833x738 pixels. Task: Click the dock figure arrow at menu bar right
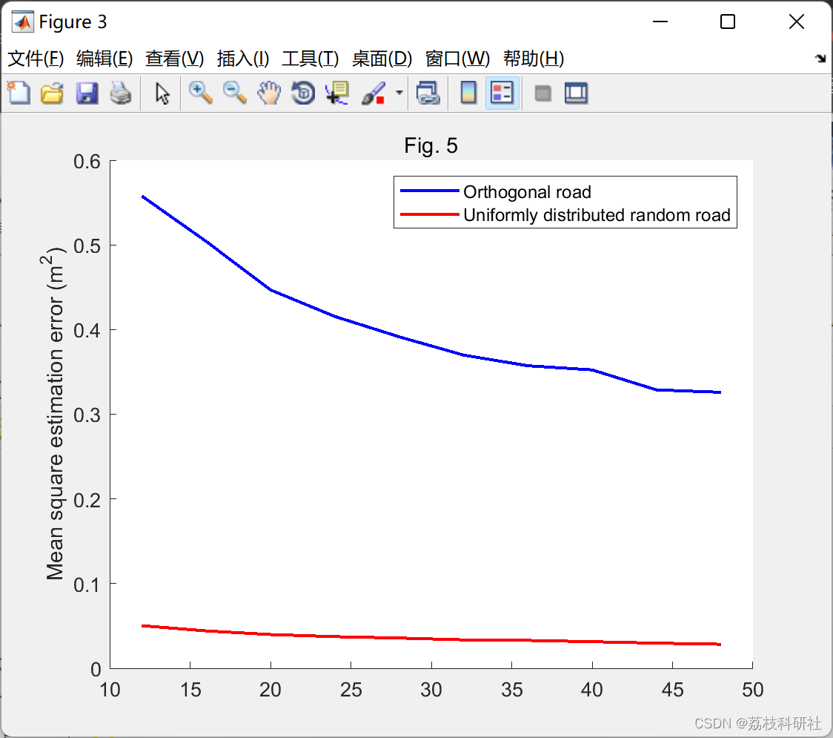tap(820, 59)
